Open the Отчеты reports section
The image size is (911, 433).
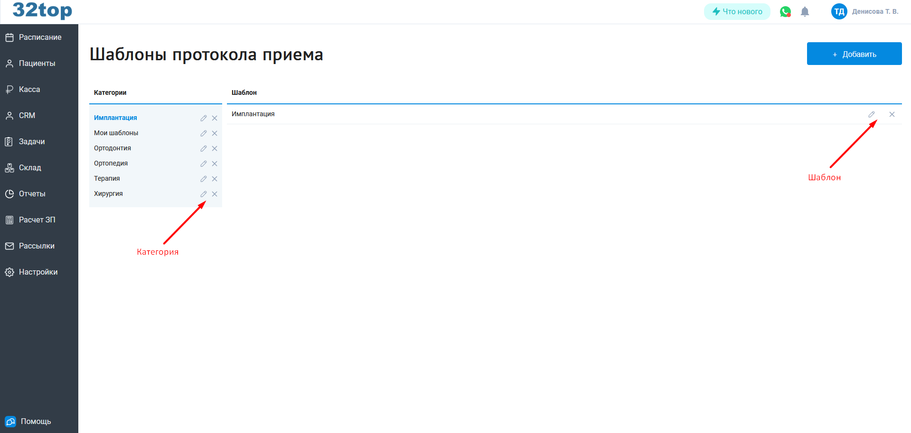(x=32, y=193)
